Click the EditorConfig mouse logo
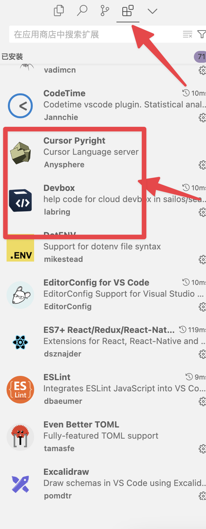The image size is (206, 529). coord(20,295)
